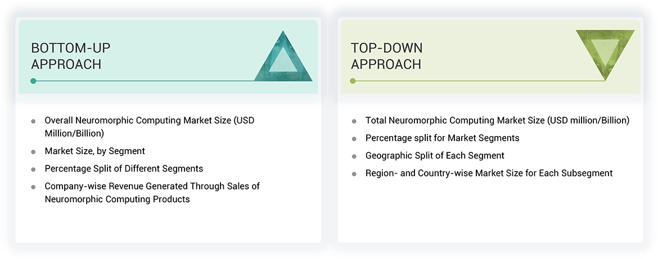Viewport: 658px width, 259px height.
Task: Click the teal dot starting the Bottom-Up underline
Action: coord(34,81)
